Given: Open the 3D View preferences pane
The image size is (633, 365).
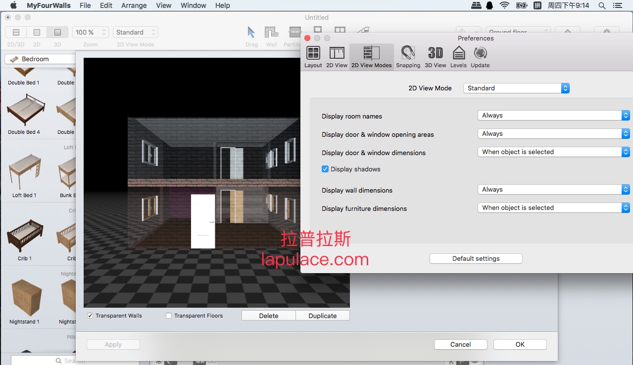Looking at the screenshot, I should click(x=436, y=57).
